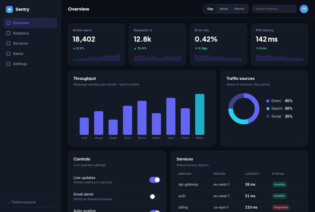Click the Oct throughput bar
Image resolution: width=315 pixels, height=212 pixels.
[127, 120]
